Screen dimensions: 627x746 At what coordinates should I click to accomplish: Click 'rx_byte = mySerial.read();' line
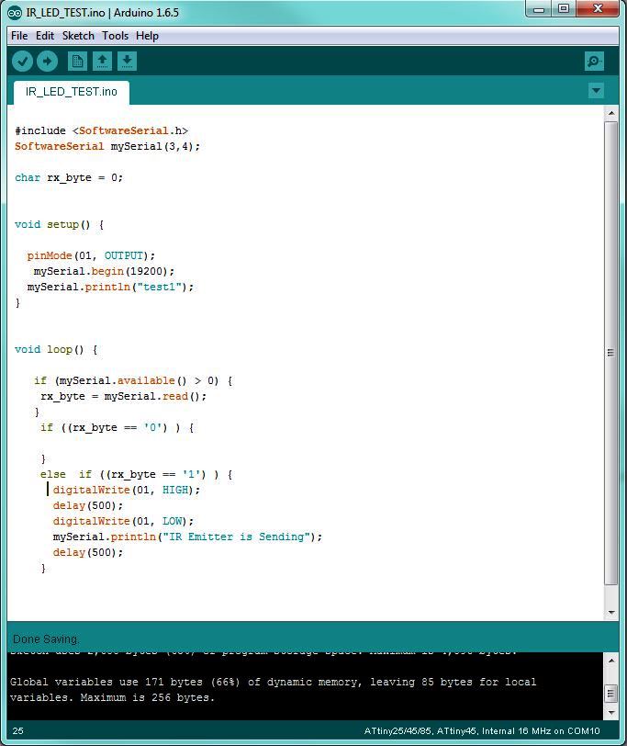(x=124, y=396)
